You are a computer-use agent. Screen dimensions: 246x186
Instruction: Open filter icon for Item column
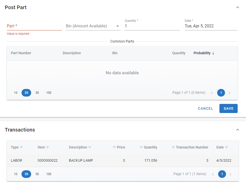click(48, 147)
